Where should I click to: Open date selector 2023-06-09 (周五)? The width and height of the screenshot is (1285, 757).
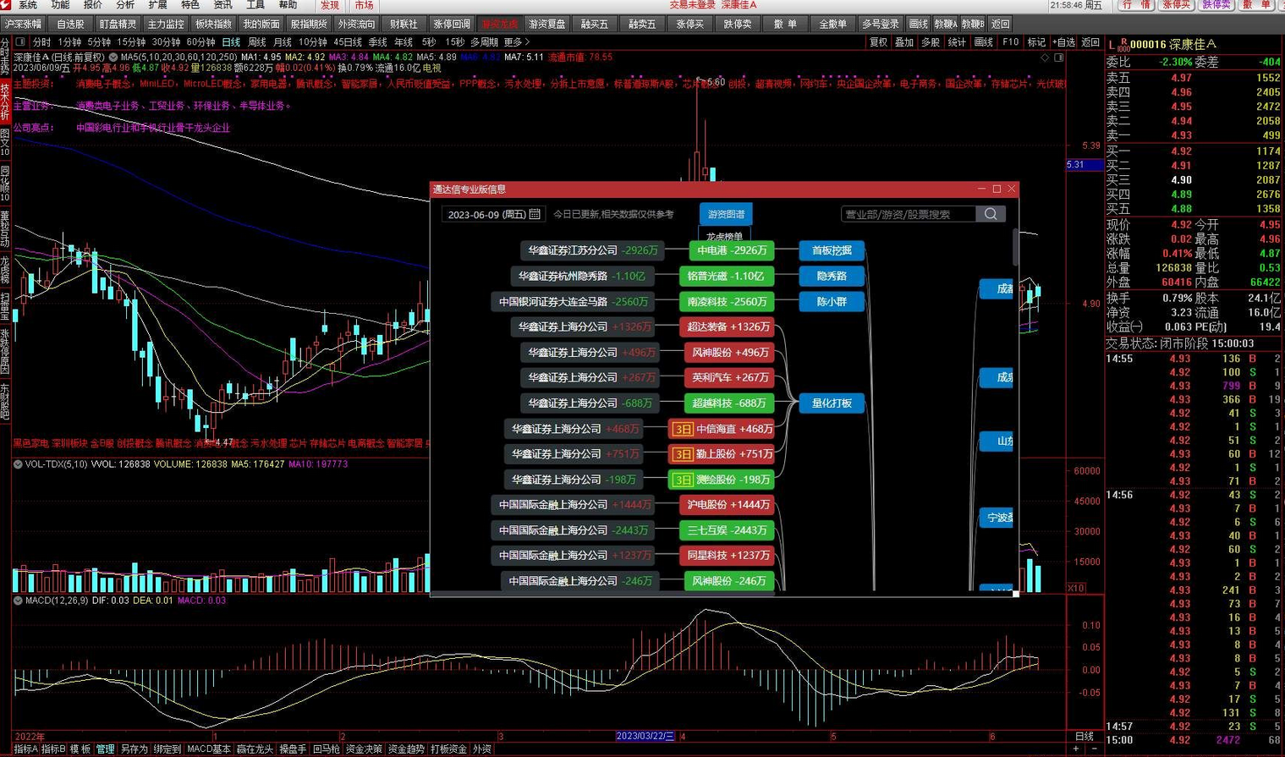492,214
